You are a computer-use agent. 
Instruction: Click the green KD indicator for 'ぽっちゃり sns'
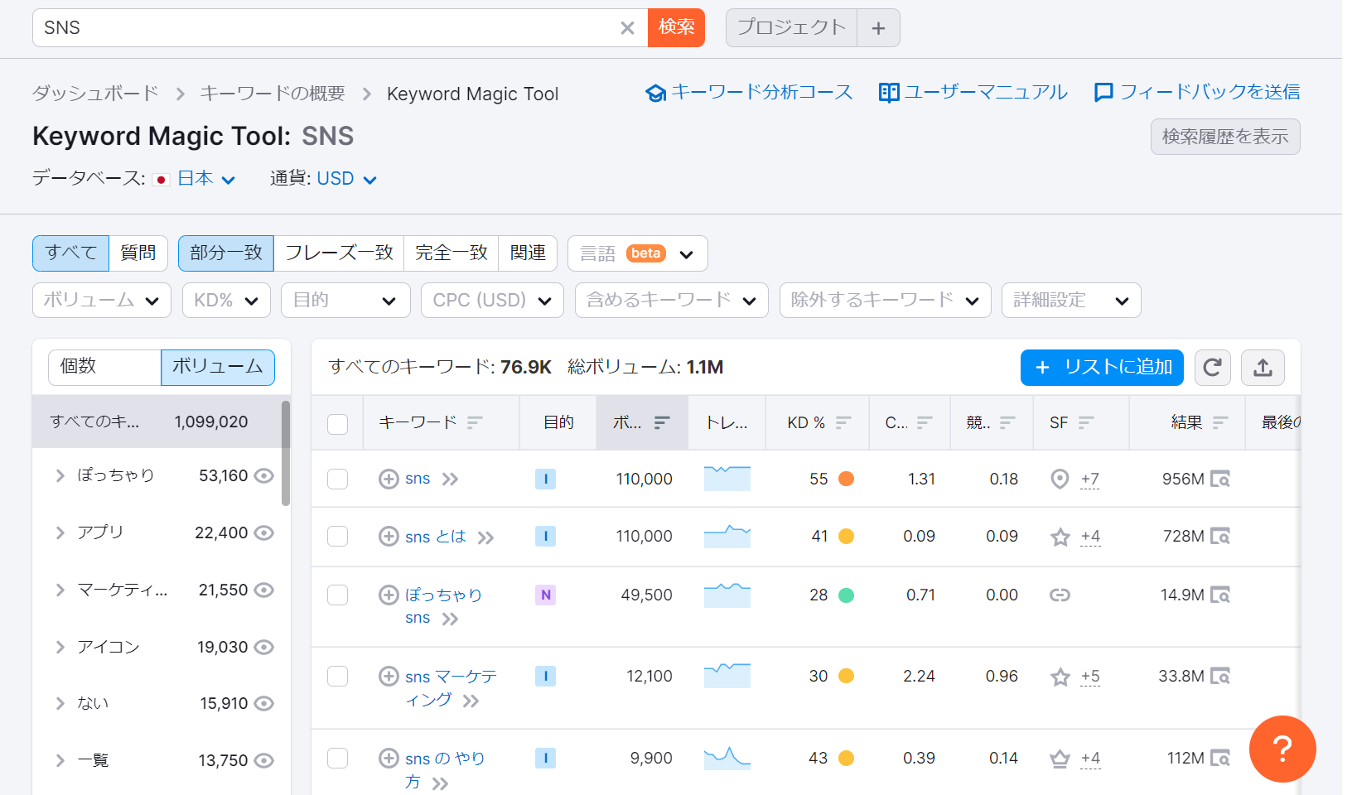(x=846, y=595)
